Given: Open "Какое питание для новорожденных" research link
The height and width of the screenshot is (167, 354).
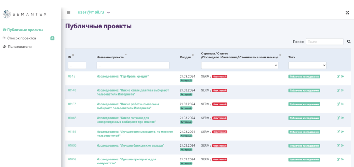Looking at the screenshot, I should click(x=126, y=120).
